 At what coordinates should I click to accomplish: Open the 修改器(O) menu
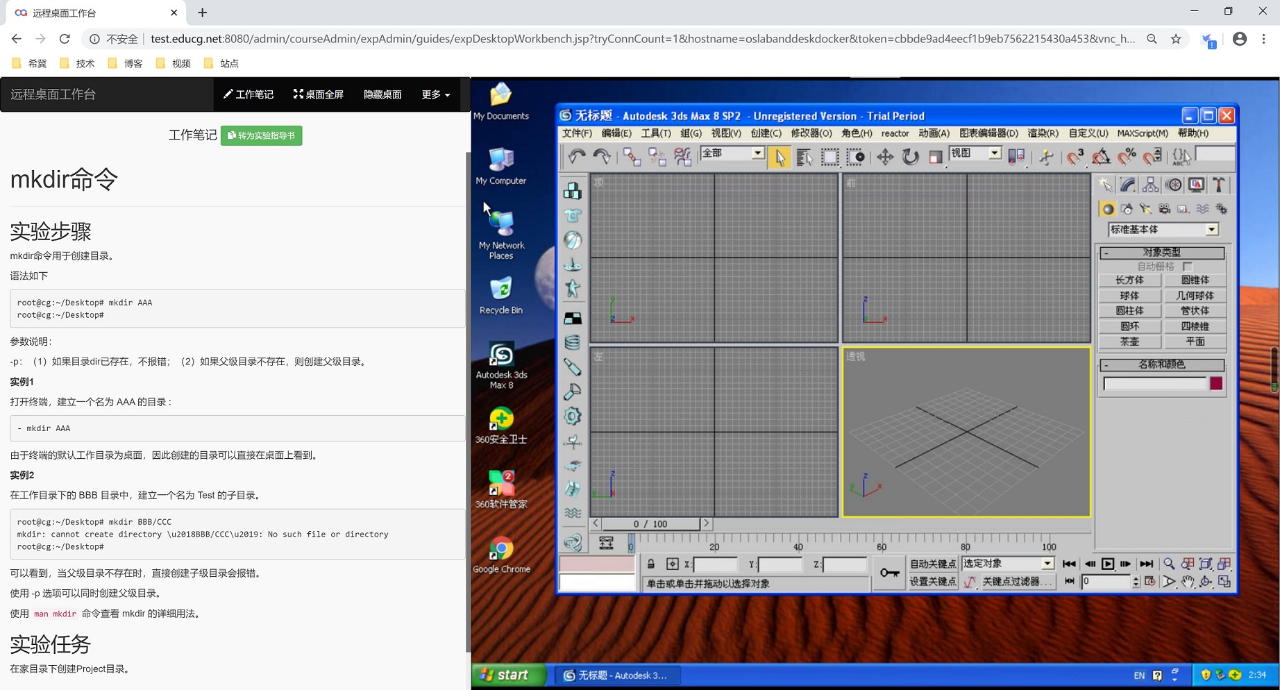point(811,133)
